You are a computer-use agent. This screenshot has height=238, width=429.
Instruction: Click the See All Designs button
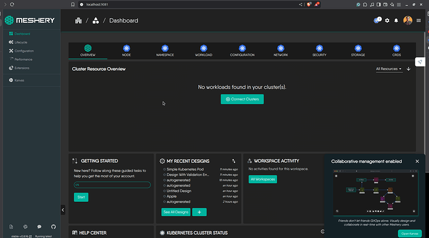coord(176,212)
